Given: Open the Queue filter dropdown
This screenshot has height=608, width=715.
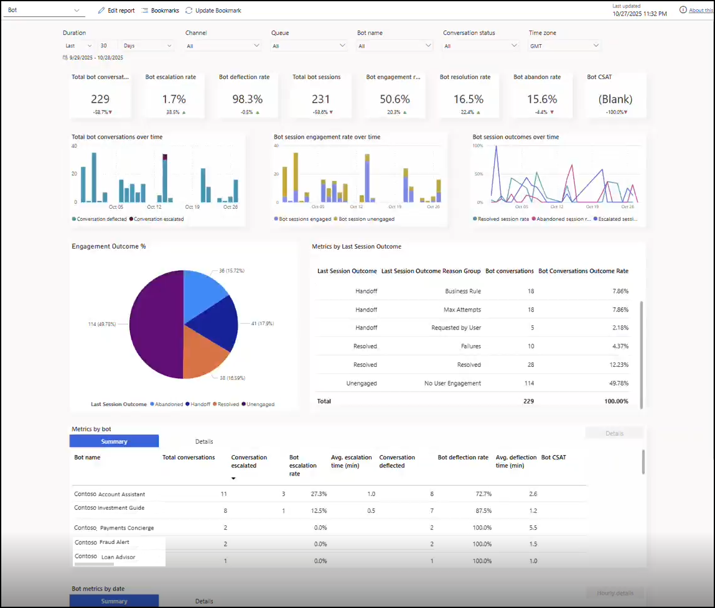Looking at the screenshot, I should coord(308,45).
